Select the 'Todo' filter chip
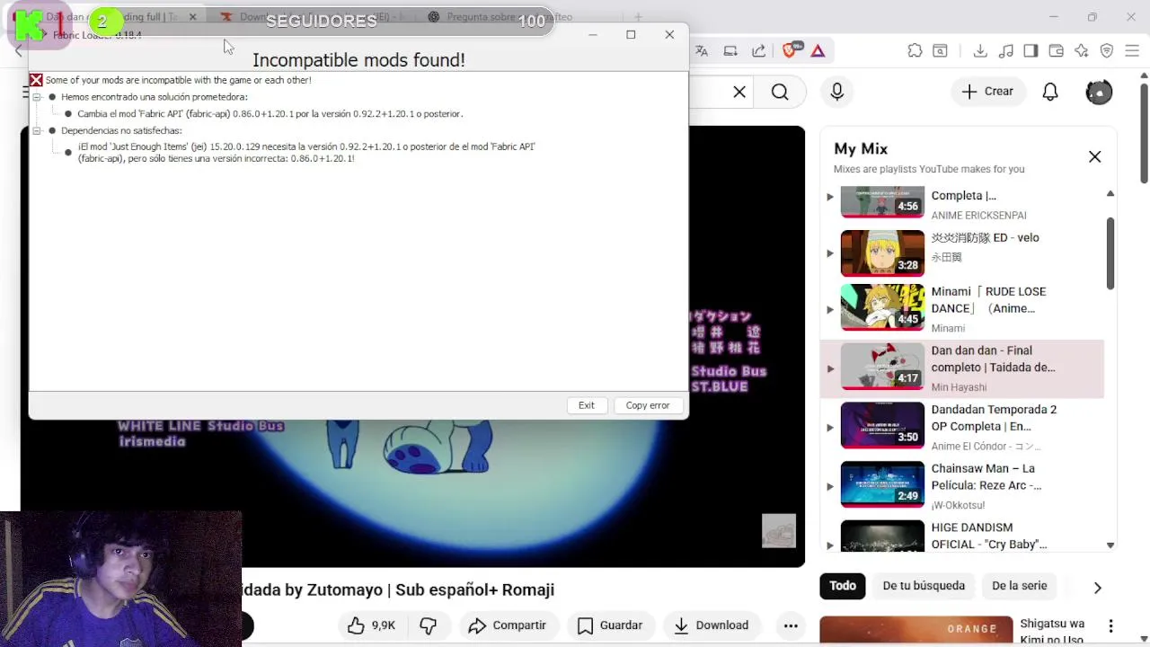The image size is (1150, 647). click(x=843, y=586)
